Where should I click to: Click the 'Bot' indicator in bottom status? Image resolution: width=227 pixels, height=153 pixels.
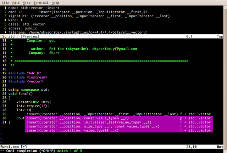point(220,147)
